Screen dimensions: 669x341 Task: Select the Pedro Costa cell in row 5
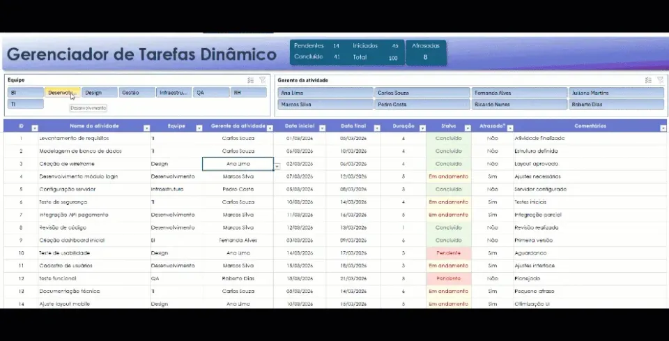238,189
